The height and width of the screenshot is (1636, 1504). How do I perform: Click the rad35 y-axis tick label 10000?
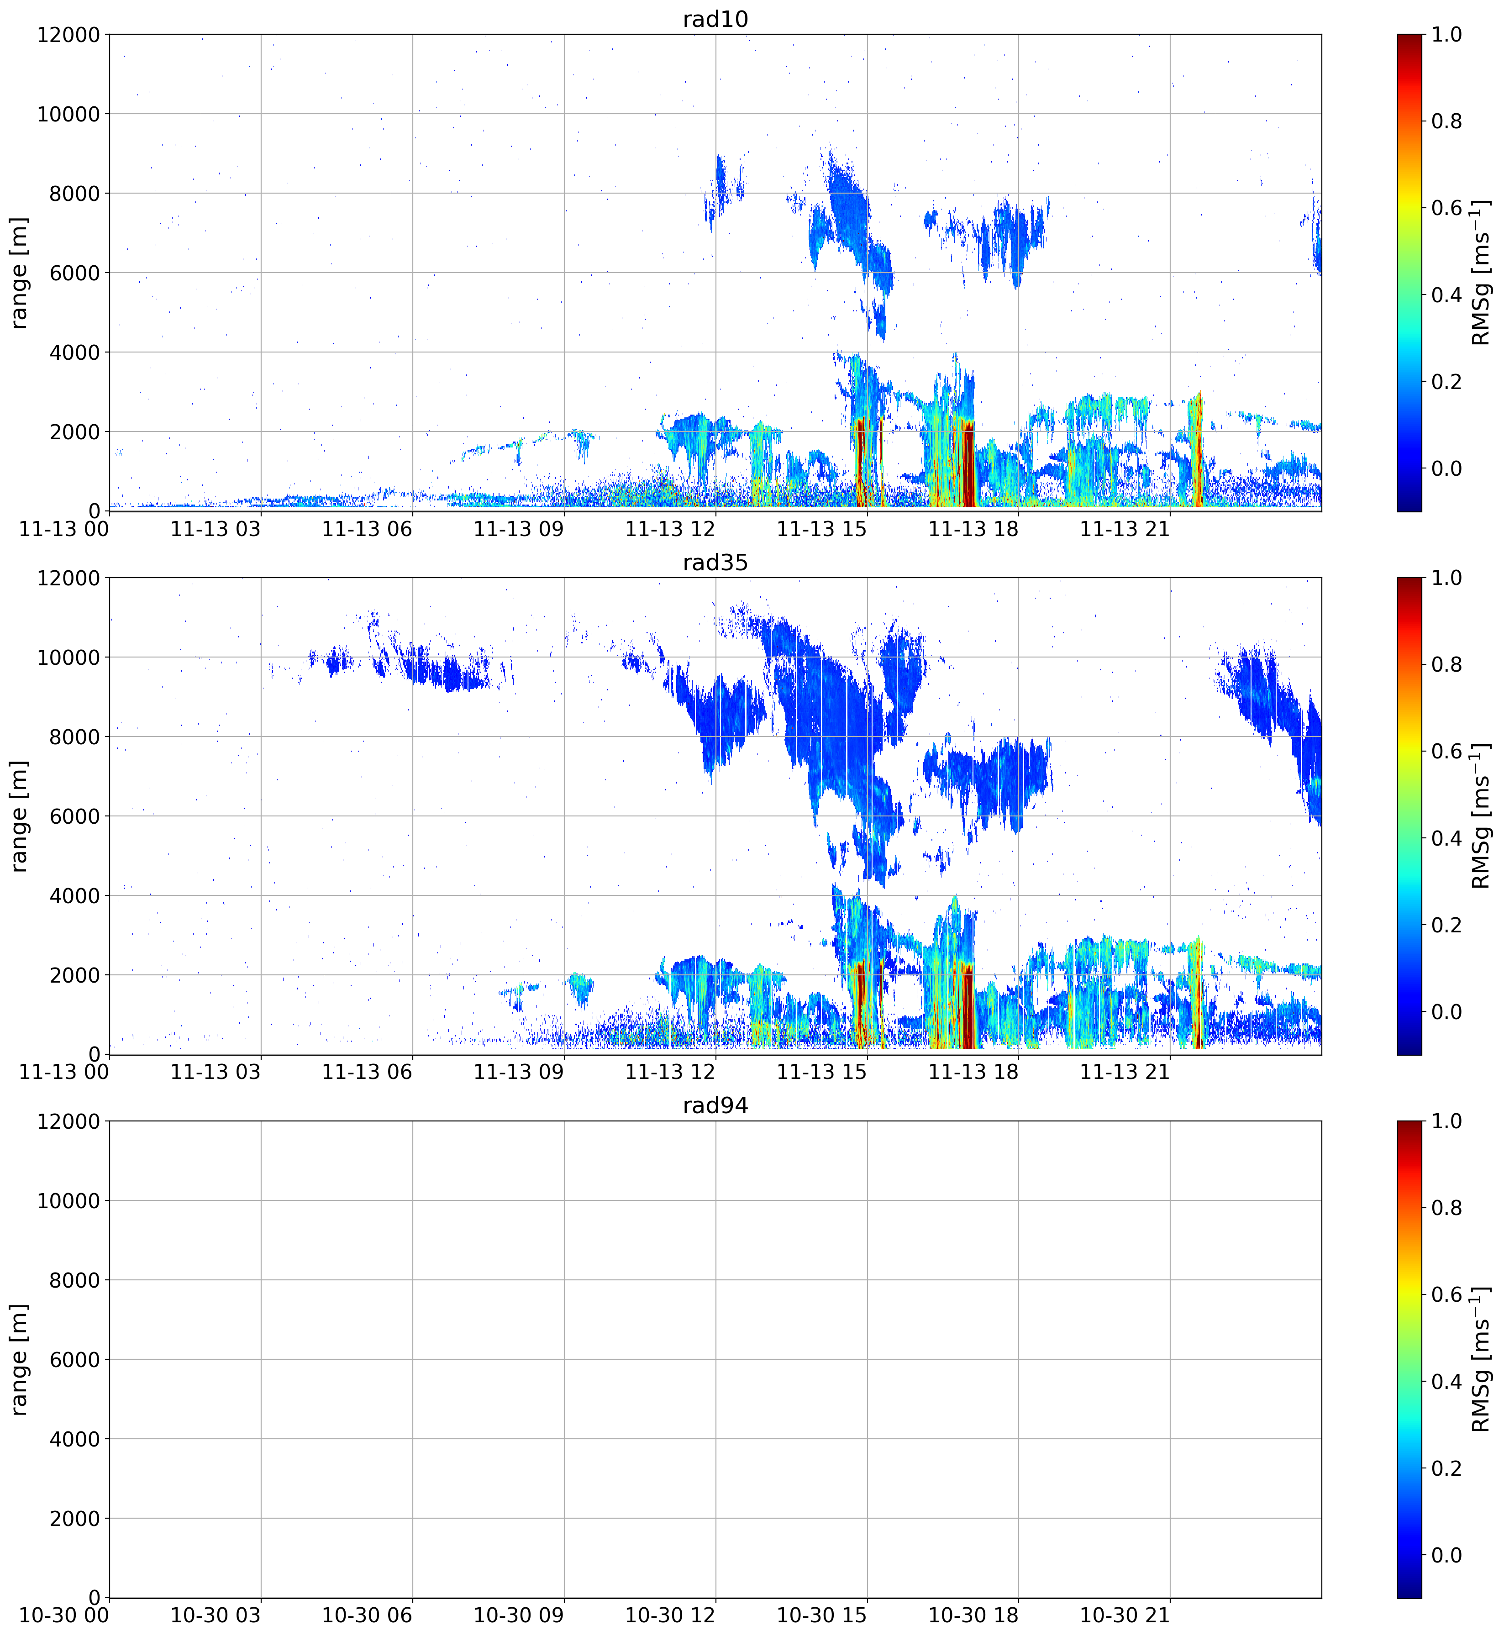click(68, 658)
